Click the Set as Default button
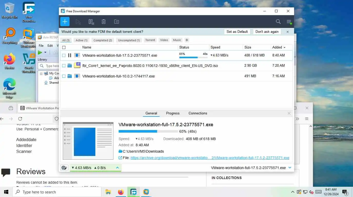 click(237, 32)
